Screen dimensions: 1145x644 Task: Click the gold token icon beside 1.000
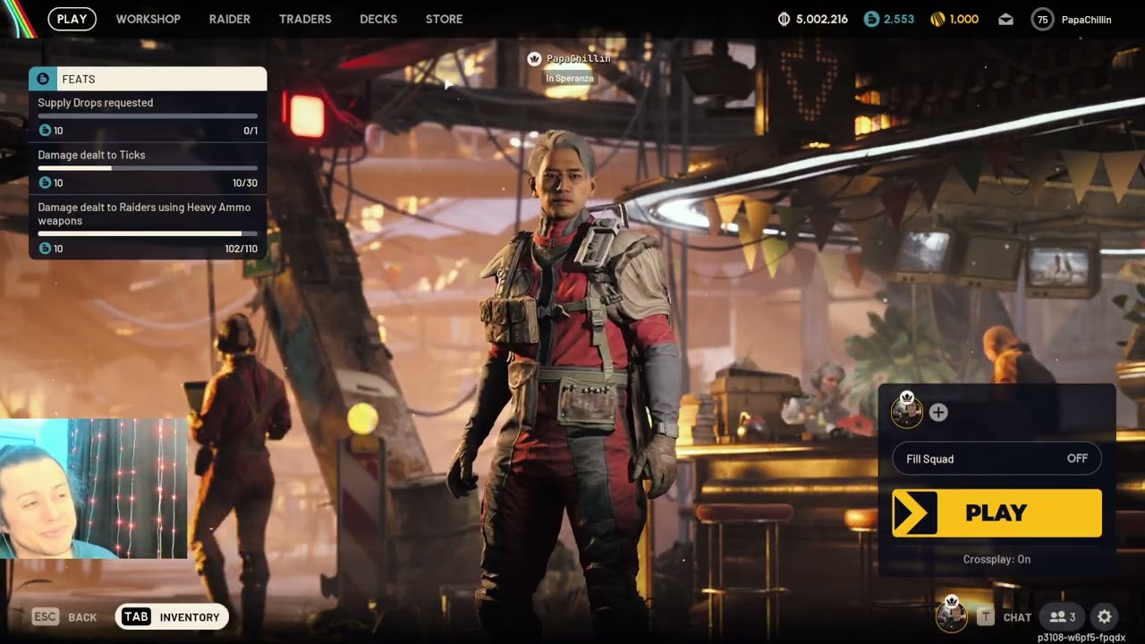coord(937,19)
